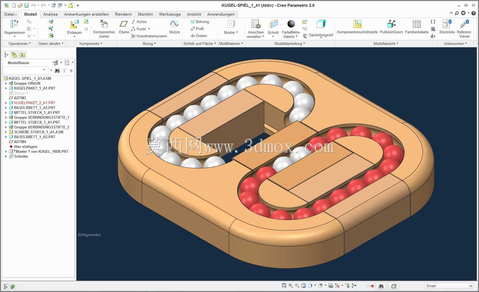The image size is (479, 292).
Task: Expand Gruppe ORIGIN in model tree
Action: (6, 83)
